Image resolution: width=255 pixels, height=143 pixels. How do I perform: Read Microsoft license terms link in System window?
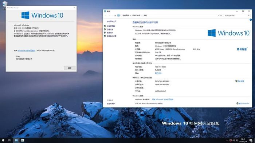point(162,99)
